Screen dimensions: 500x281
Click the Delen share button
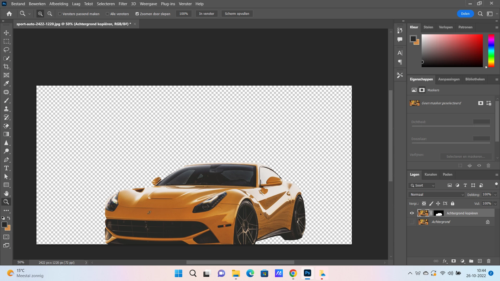coord(465,14)
